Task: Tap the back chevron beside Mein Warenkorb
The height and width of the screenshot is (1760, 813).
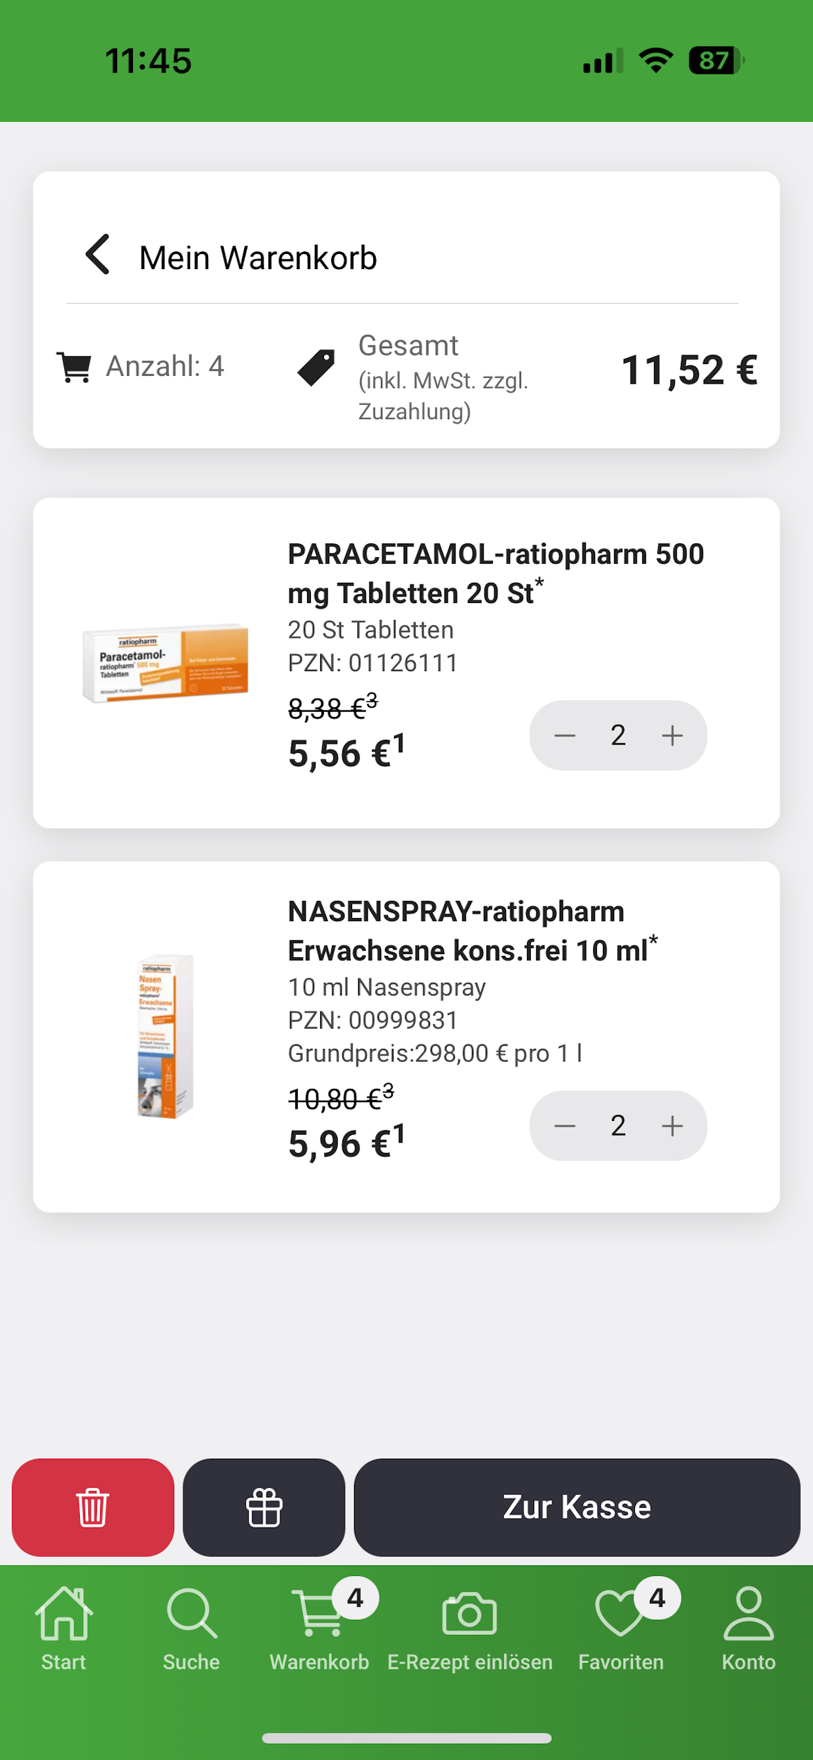Action: [x=98, y=254]
